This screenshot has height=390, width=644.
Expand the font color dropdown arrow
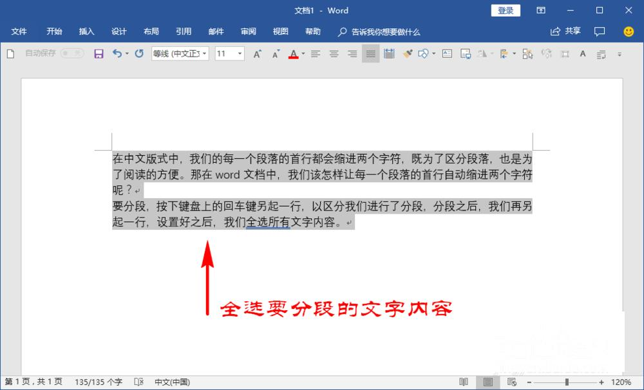tap(303, 54)
